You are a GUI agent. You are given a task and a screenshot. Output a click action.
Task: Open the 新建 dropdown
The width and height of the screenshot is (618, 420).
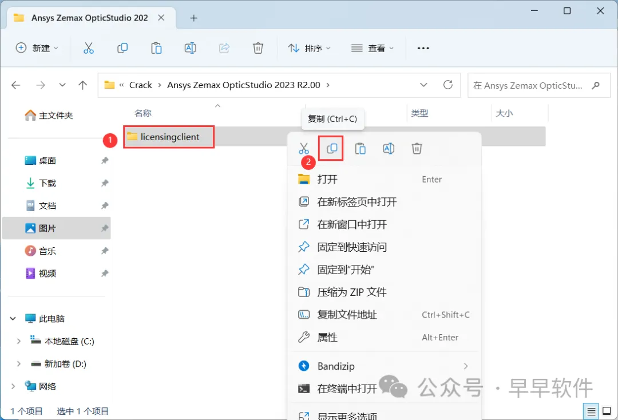pos(37,48)
